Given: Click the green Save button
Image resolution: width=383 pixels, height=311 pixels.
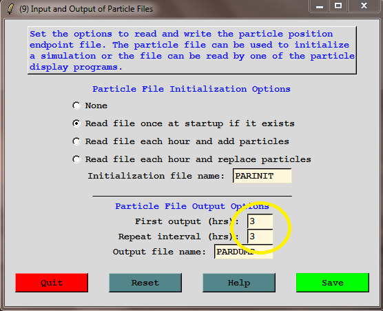Looking at the screenshot, I should click(333, 283).
